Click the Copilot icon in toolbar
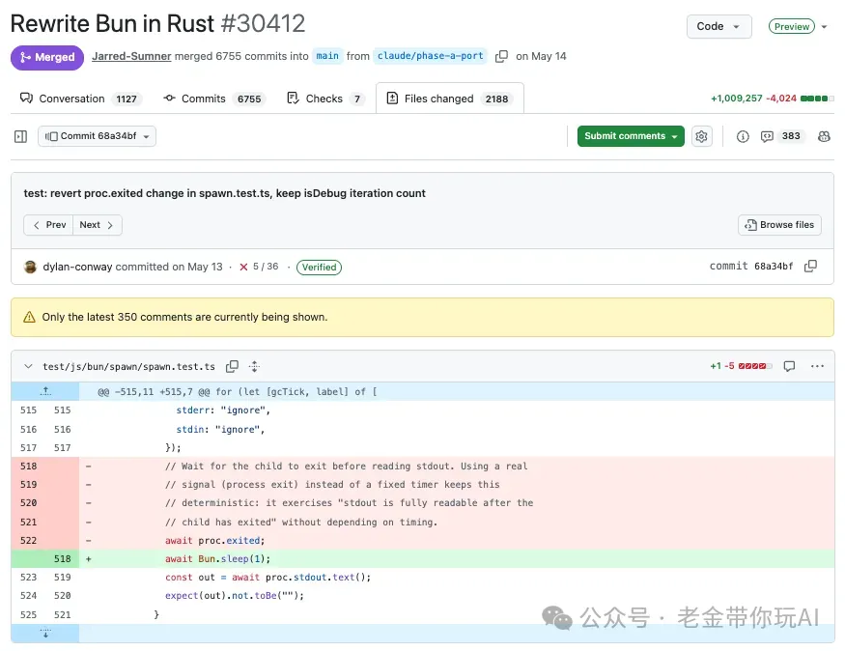Screen dimensions: 845x651 pos(824,136)
